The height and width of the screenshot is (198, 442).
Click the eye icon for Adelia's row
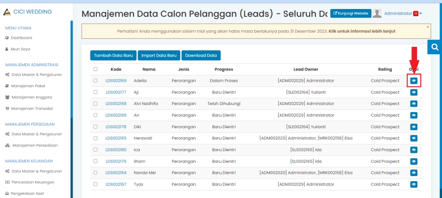tap(414, 80)
